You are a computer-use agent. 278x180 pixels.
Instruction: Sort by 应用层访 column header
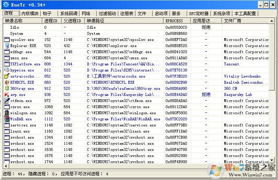point(206,21)
